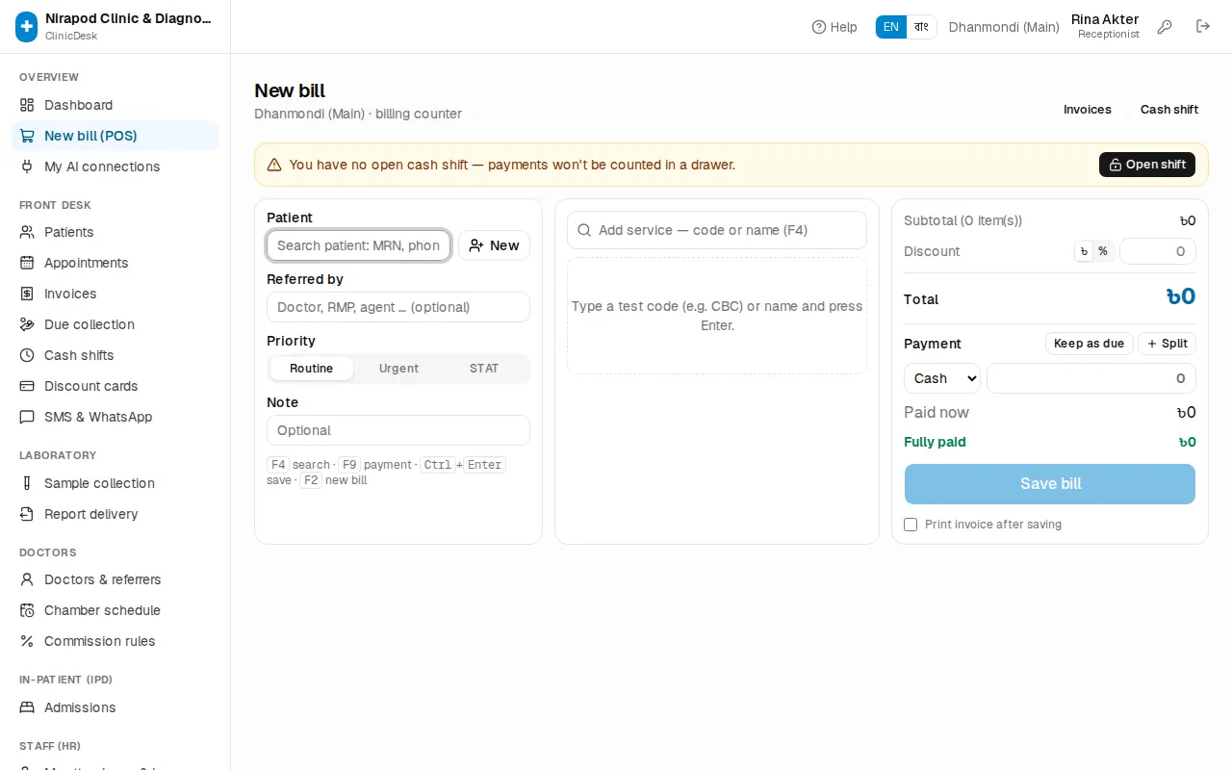1232x770 pixels.
Task: Go to Chamber schedule page
Action: (115, 610)
